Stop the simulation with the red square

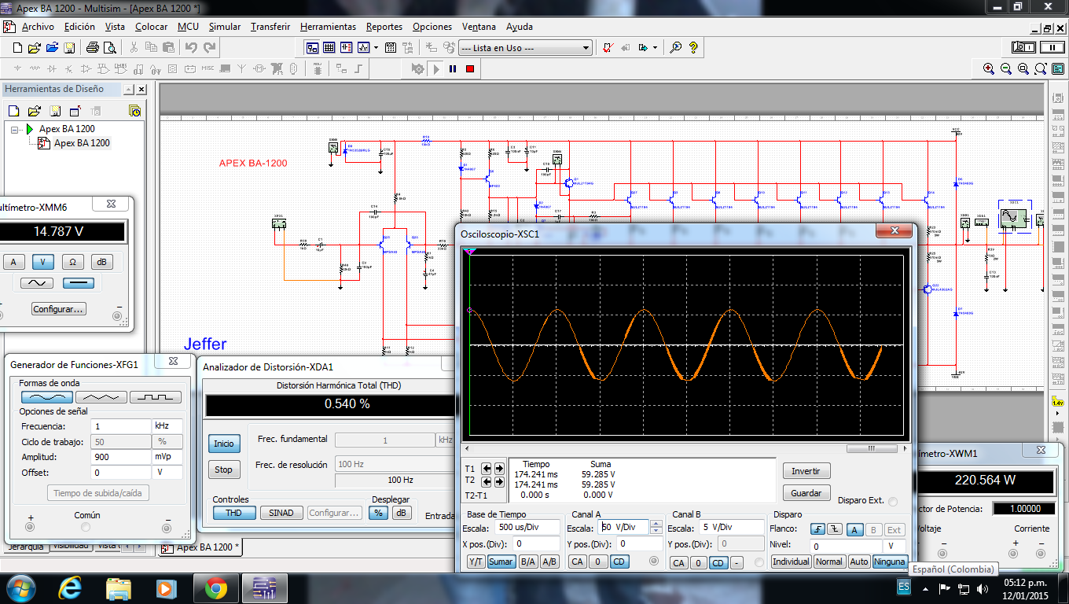click(470, 68)
